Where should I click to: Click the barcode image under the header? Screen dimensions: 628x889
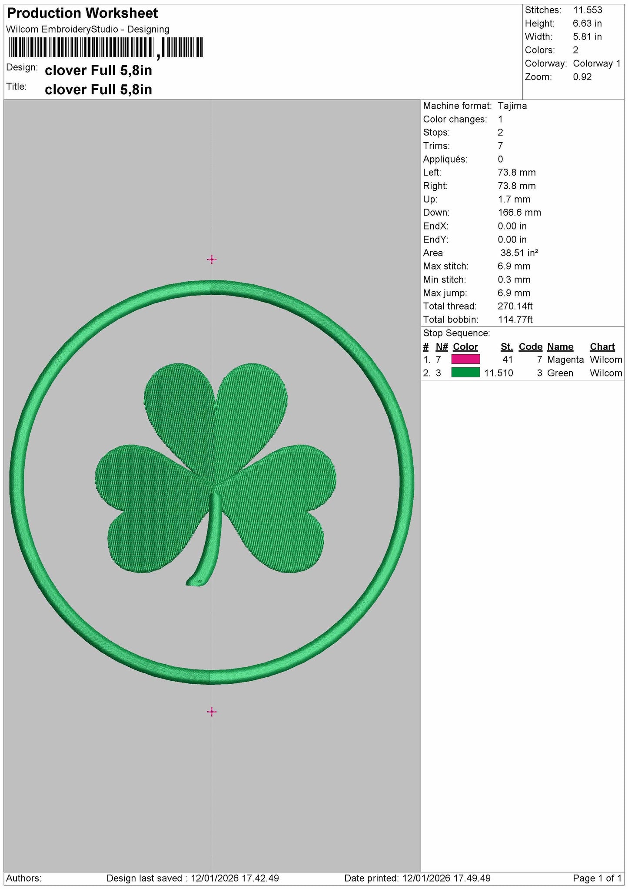click(106, 47)
